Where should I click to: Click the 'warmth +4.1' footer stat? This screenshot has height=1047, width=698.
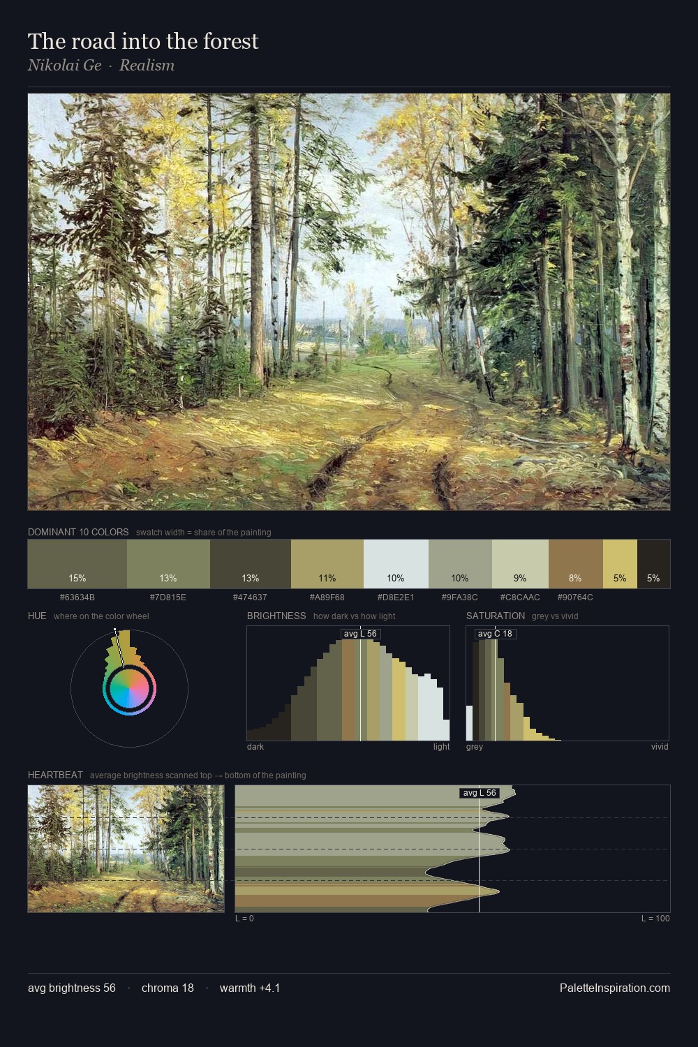point(250,988)
